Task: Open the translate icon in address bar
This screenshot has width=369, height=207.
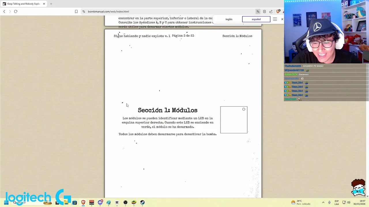Action: 258,11
